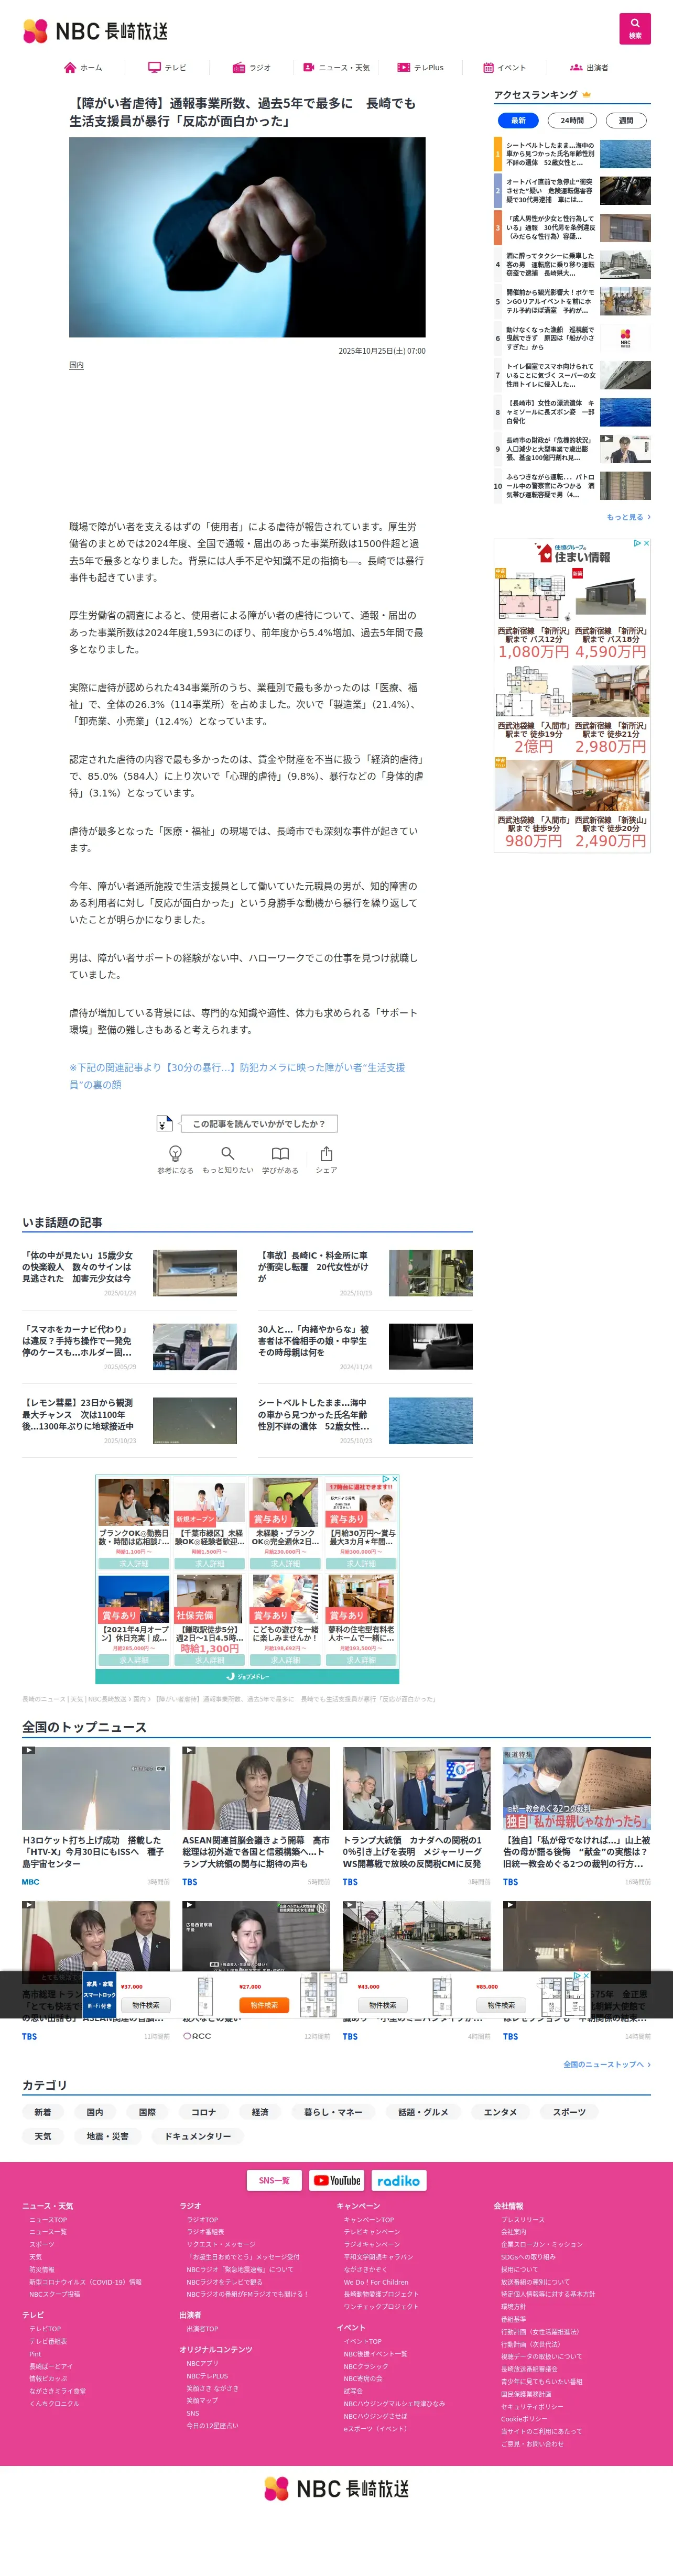Viewport: 673px width, 2576px height.
Task: Open the radiko button in footer
Action: coord(398,2180)
